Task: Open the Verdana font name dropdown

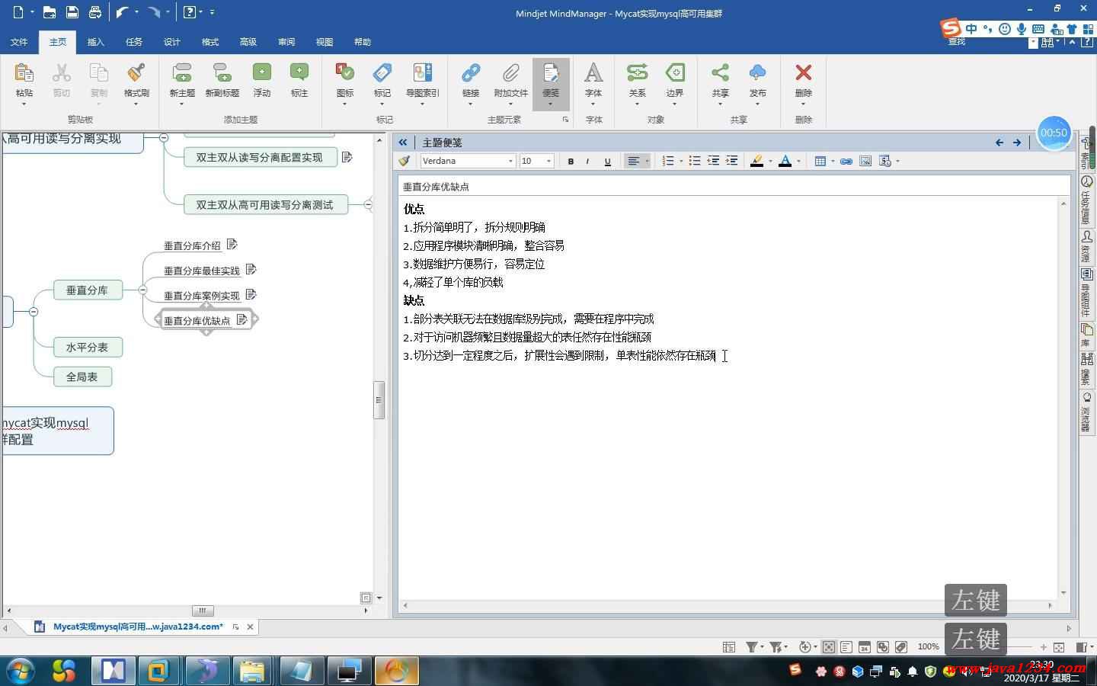Action: tap(510, 161)
